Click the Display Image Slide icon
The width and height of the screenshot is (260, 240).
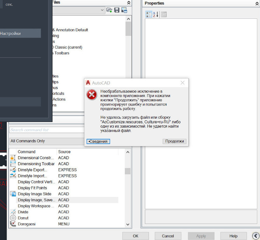click(13, 194)
